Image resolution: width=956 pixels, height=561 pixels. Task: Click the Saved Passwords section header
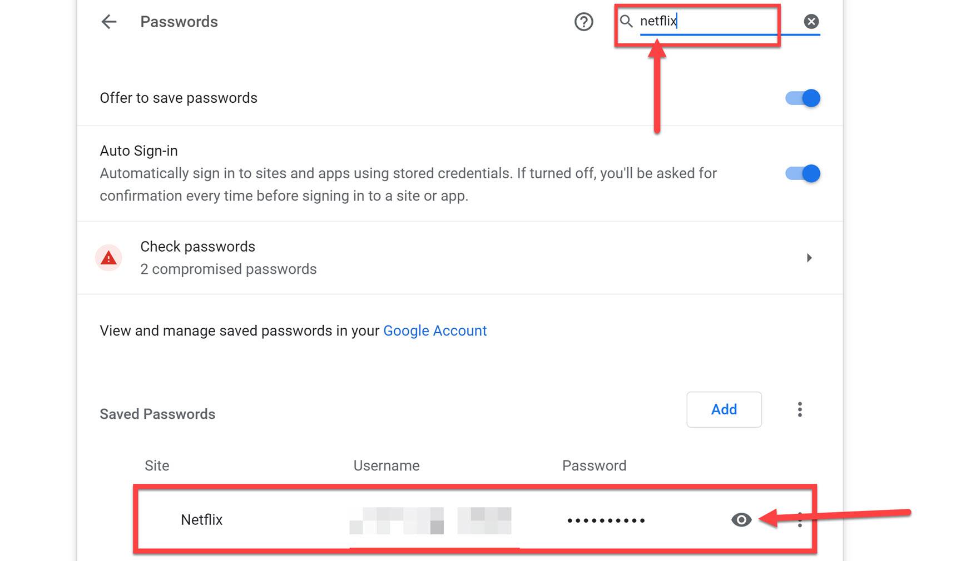click(x=157, y=413)
